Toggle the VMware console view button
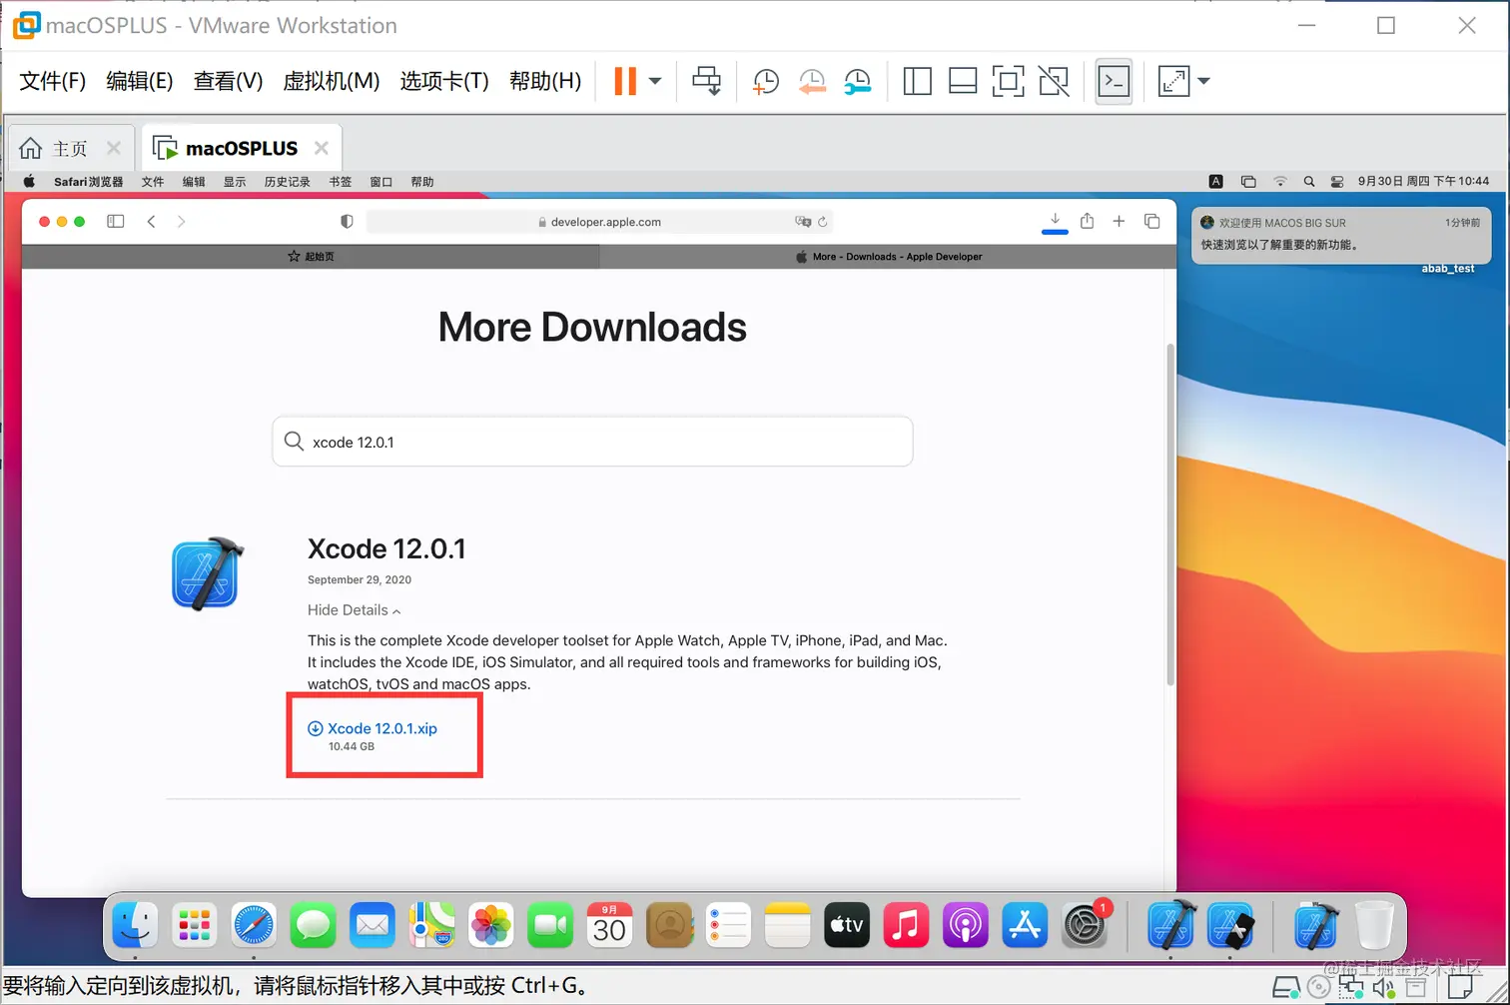 point(1114,81)
